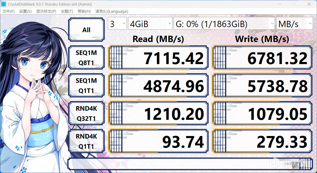Image resolution: width=317 pixels, height=173 pixels.
Task: Open the 主题(T) menu
Action: click(67, 11)
